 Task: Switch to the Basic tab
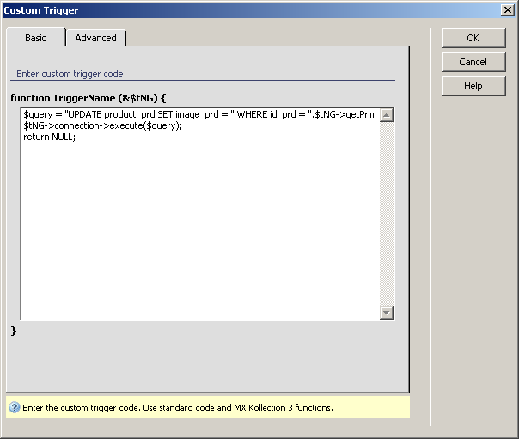tap(35, 38)
